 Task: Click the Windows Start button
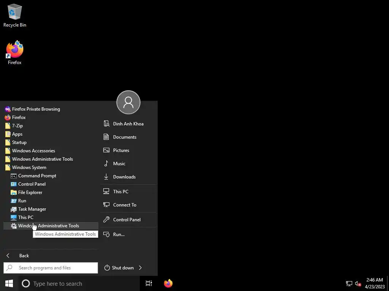click(9, 283)
